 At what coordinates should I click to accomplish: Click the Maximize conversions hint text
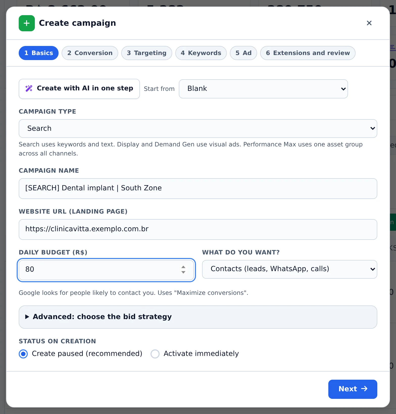coord(133,293)
